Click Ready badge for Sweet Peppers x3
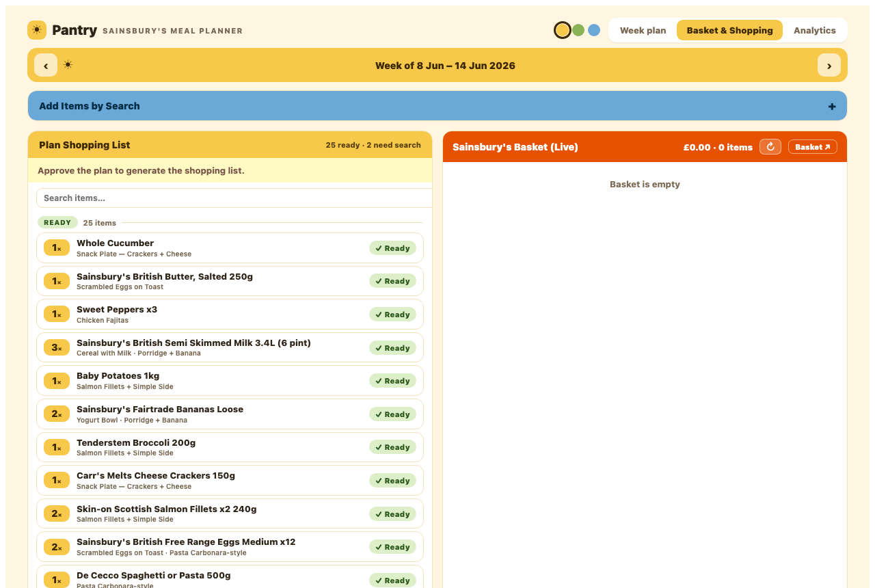This screenshot has width=875, height=588. tap(393, 315)
